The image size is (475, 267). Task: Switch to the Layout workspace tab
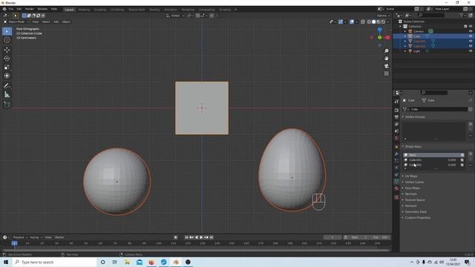pos(69,10)
